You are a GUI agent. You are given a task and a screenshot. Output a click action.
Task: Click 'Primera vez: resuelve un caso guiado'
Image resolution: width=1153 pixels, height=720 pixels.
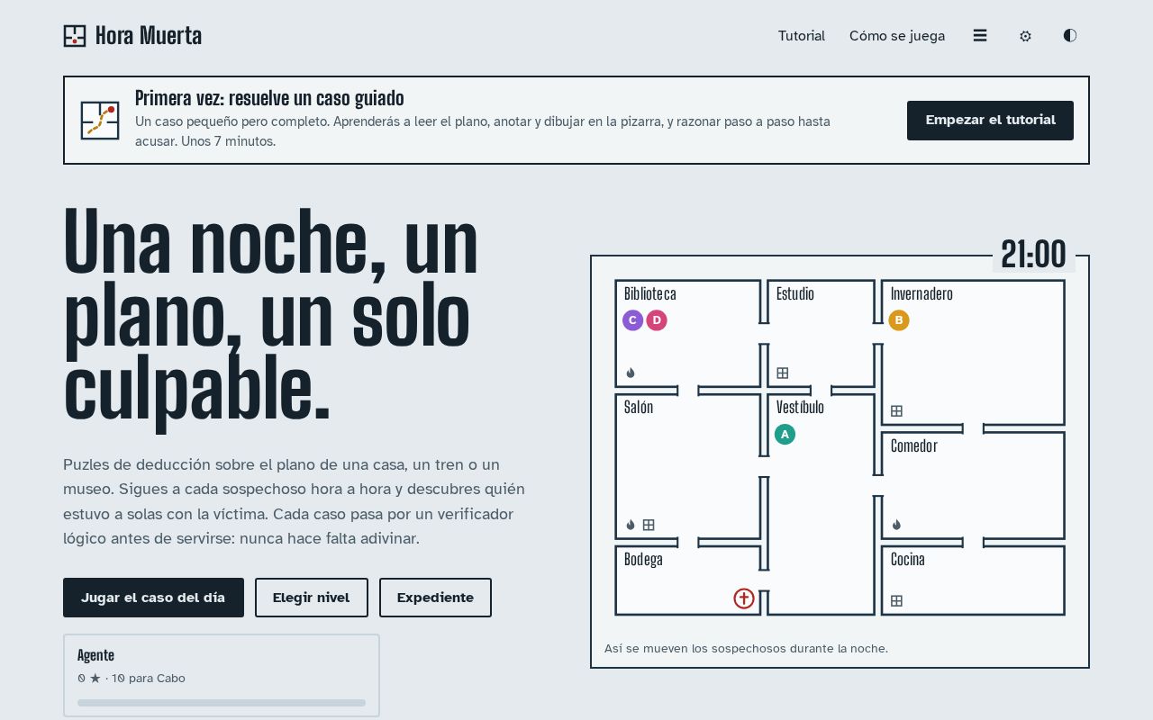[269, 98]
